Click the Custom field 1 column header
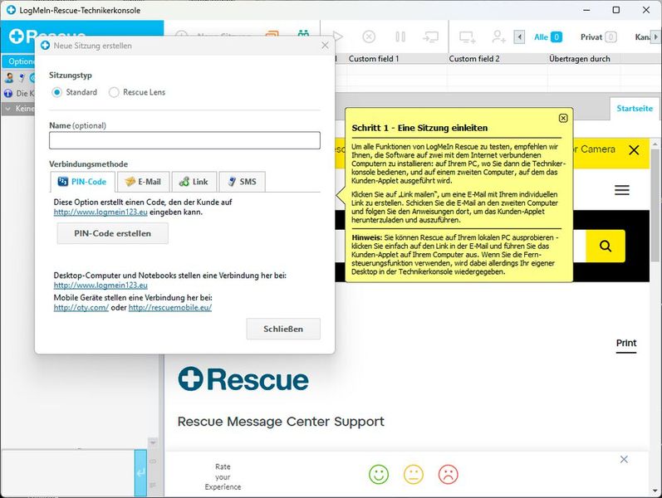This screenshot has width=662, height=498. pos(374,59)
